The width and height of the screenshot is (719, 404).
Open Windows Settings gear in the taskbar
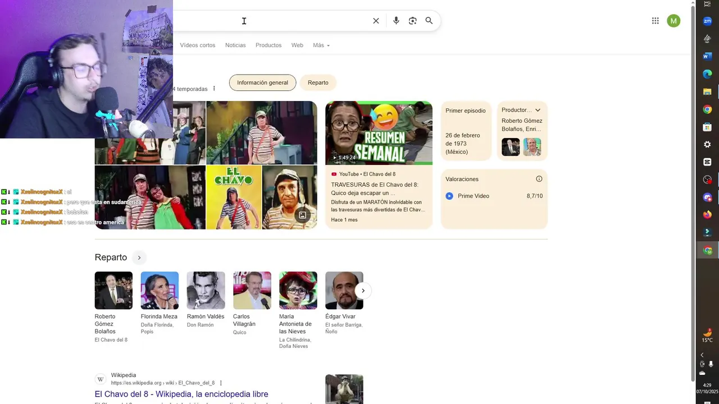707,144
